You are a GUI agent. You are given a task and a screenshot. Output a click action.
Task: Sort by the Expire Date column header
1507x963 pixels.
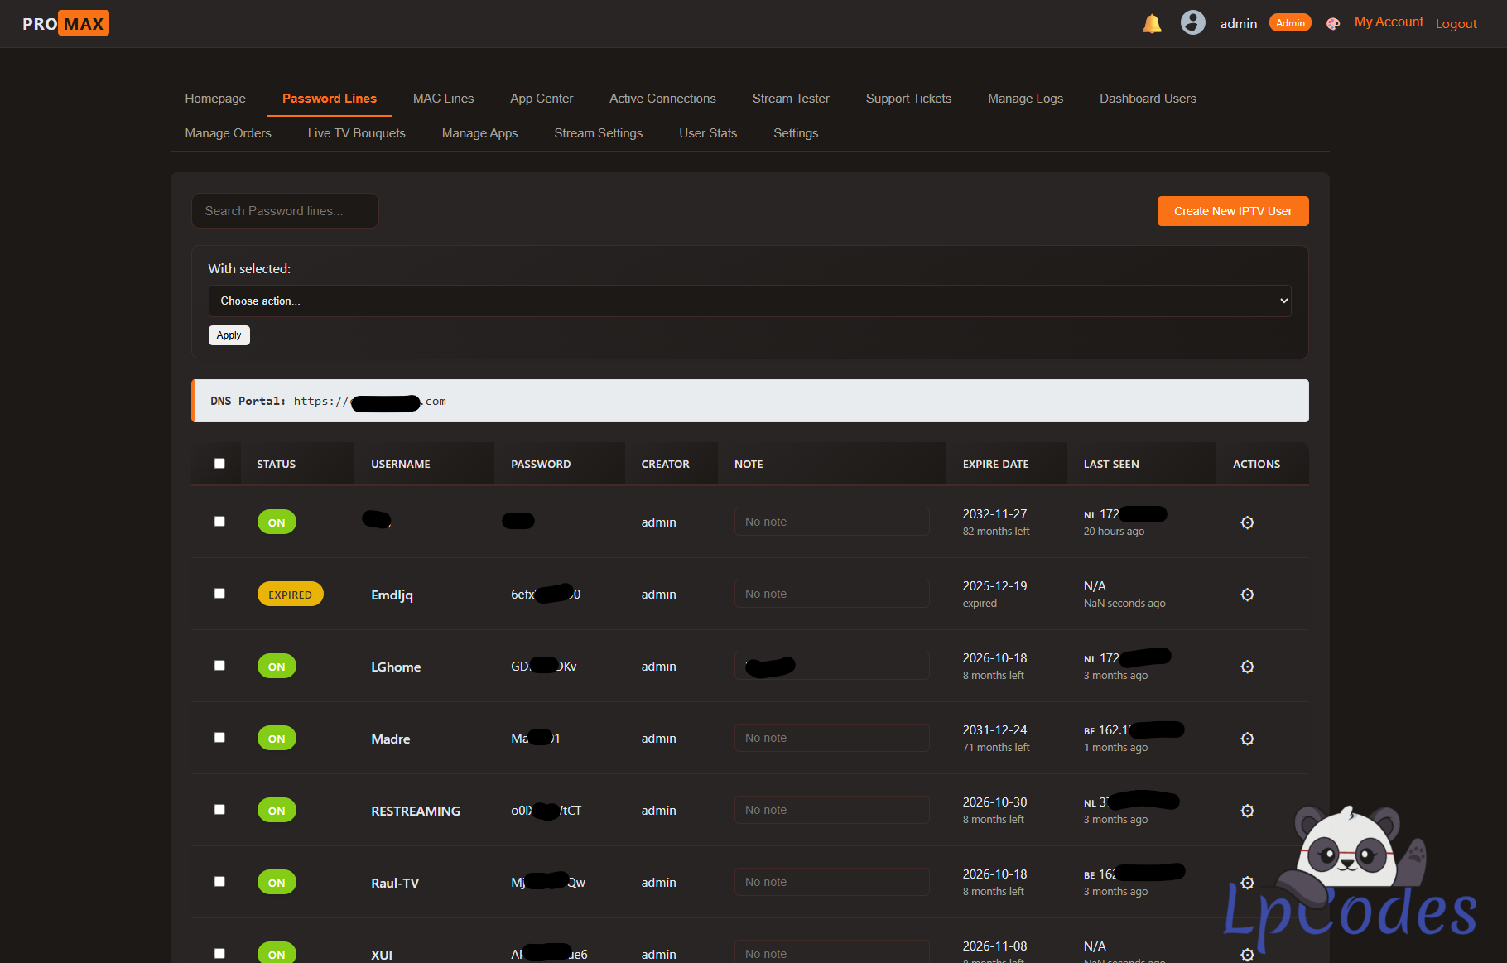(995, 465)
